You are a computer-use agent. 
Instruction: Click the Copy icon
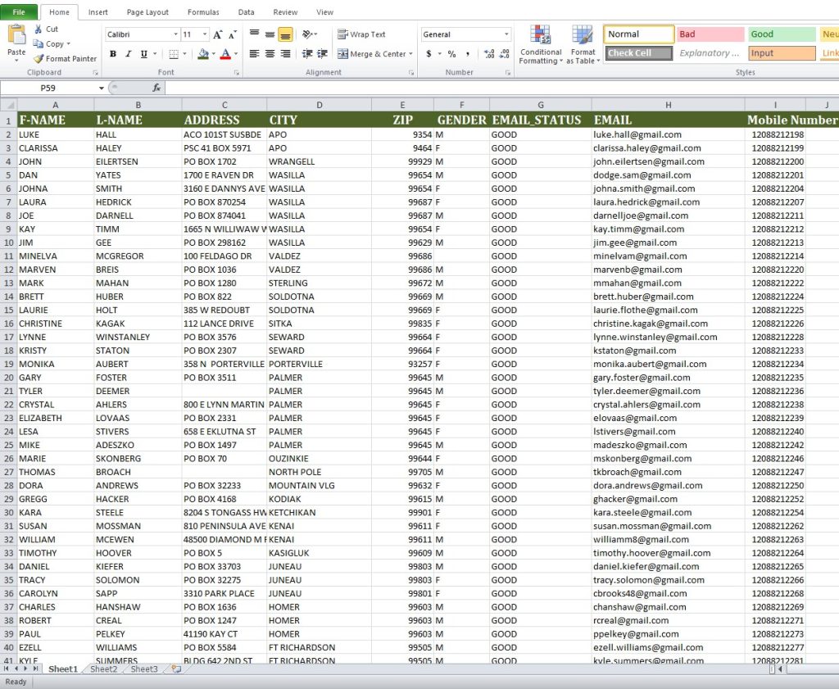[x=38, y=44]
